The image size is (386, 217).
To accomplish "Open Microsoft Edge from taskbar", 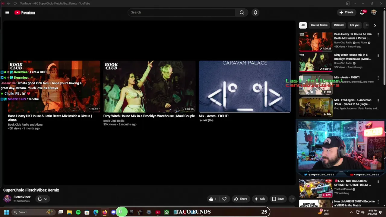I will click(96, 212).
